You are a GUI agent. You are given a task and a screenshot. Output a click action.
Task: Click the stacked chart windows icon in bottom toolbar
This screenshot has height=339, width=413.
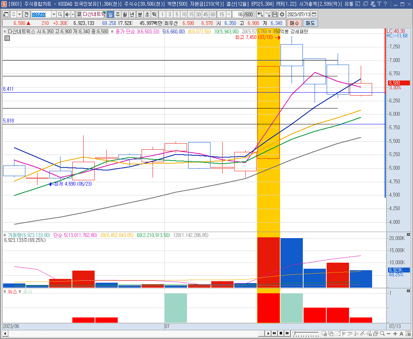click(x=376, y=334)
